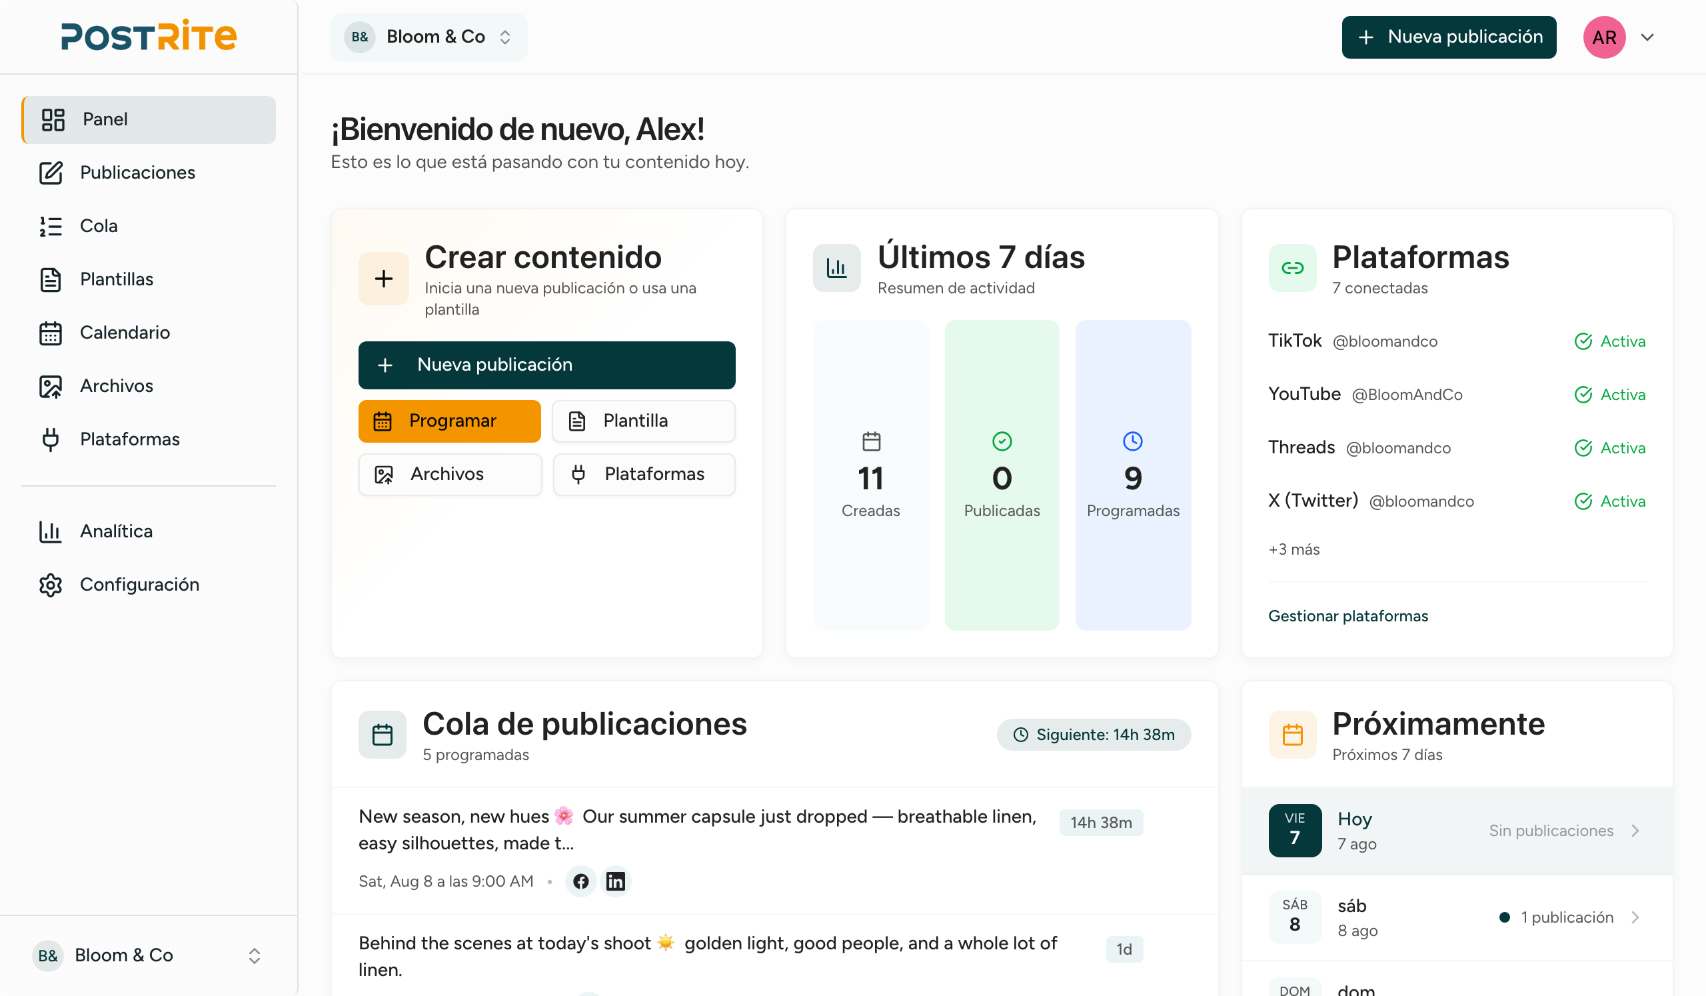Click TikTok Activa check status icon

coord(1583,341)
